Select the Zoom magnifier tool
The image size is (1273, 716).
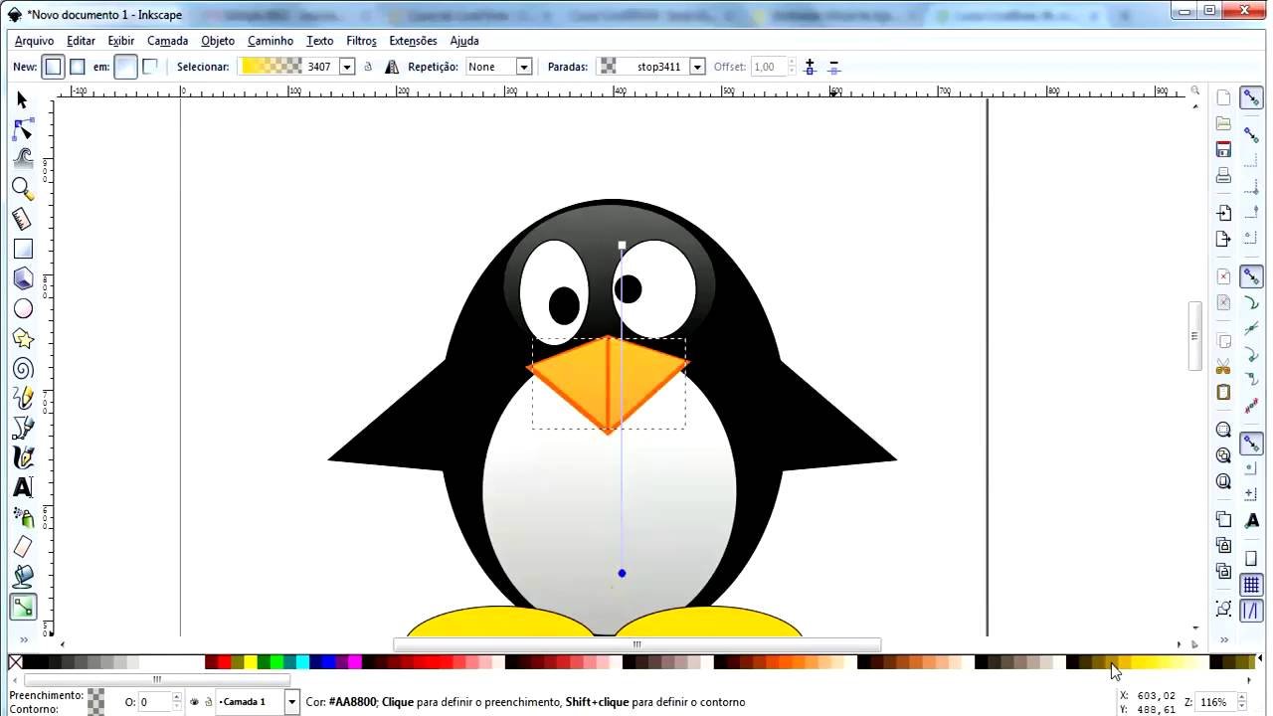point(22,188)
